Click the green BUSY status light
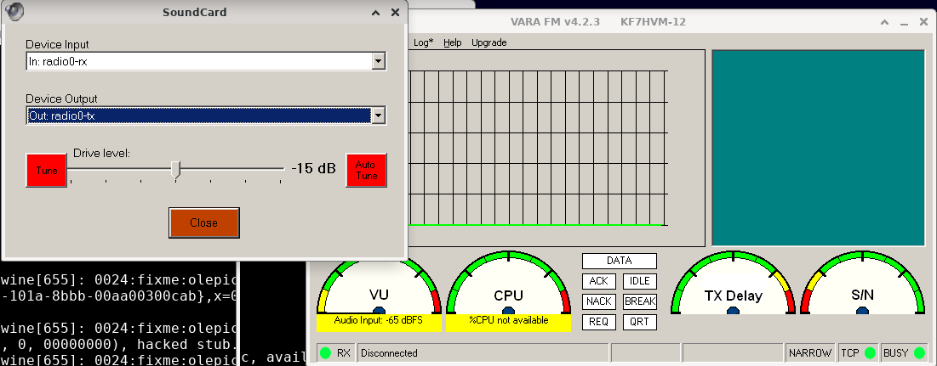This screenshot has height=366, width=937. click(x=919, y=353)
